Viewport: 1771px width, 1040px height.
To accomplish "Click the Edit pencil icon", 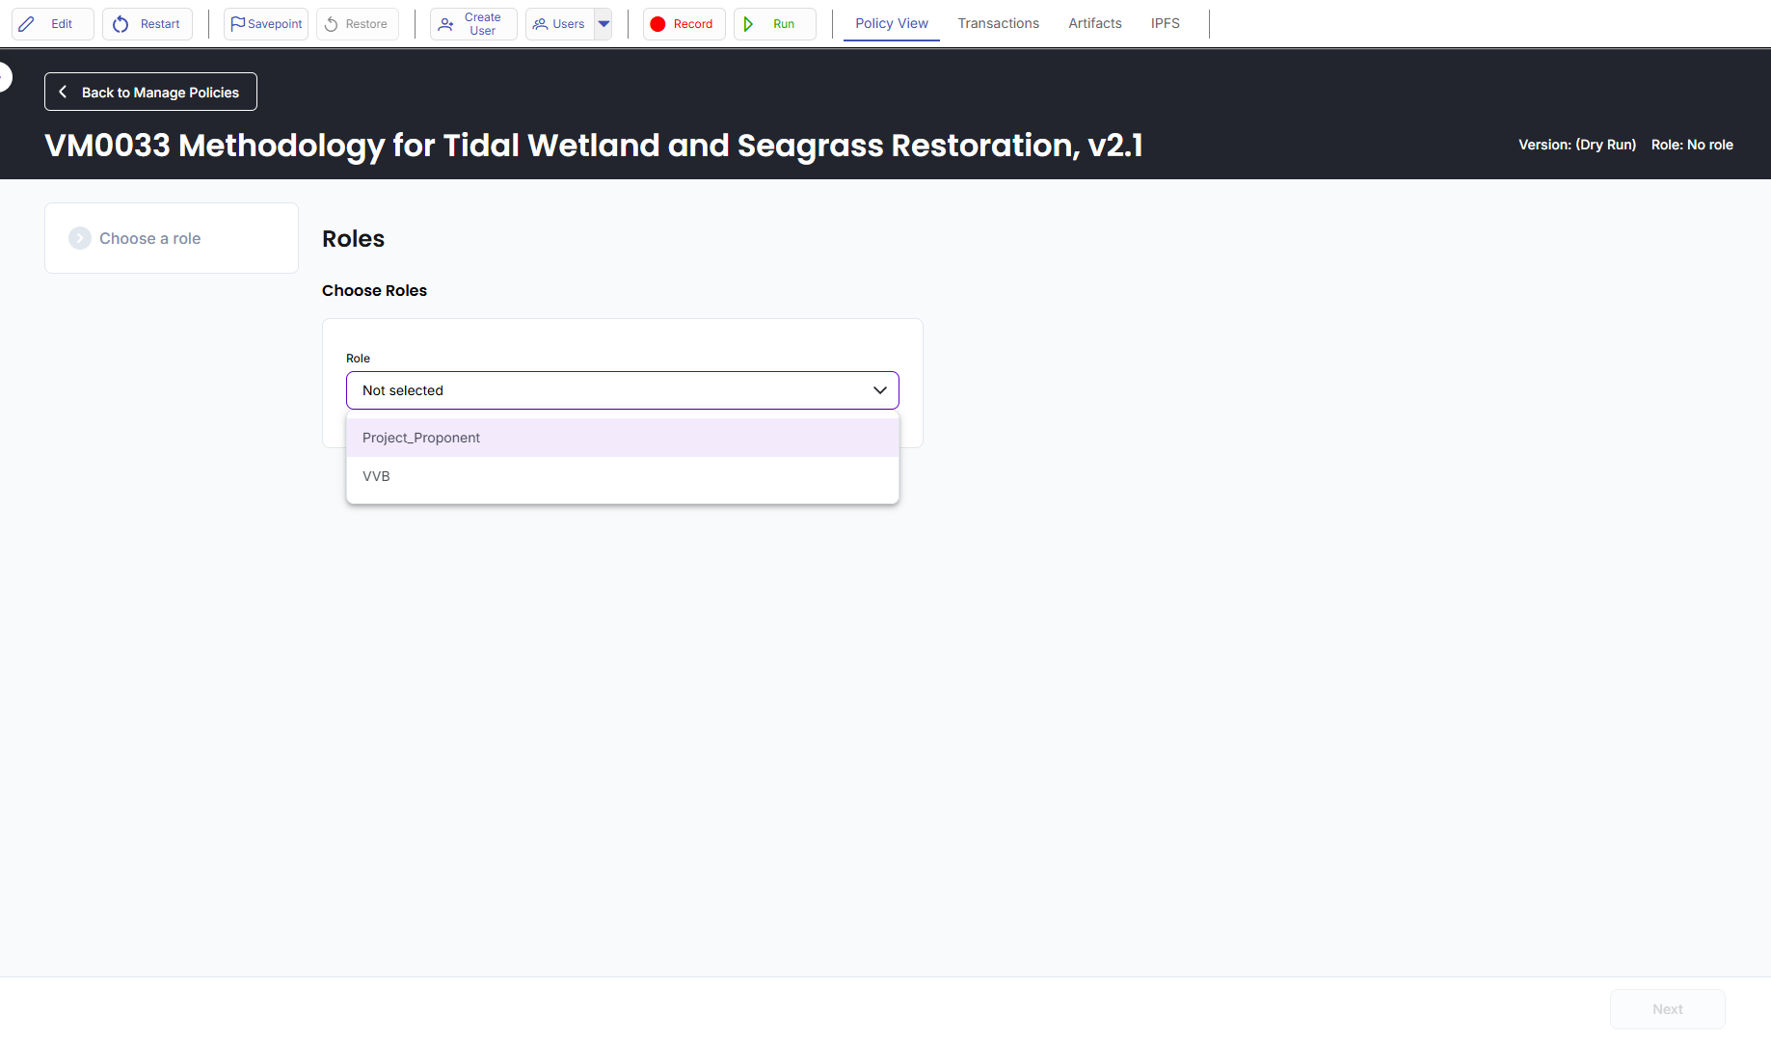I will tap(27, 24).
